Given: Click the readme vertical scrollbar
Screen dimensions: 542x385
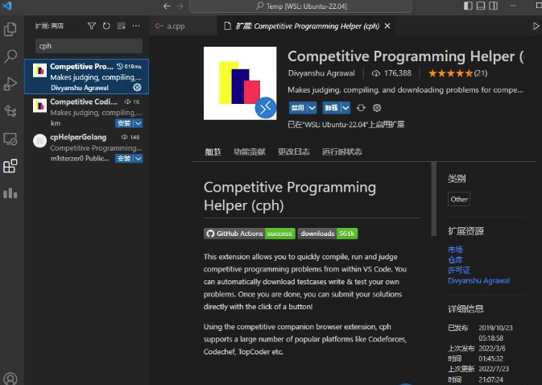Looking at the screenshot, I should [433, 199].
